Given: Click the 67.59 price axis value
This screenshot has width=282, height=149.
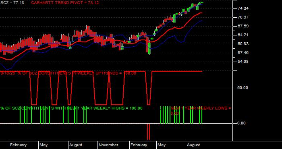Looking at the screenshot, I should 243,26.
